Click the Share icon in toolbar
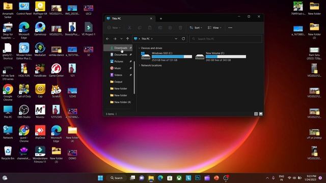This screenshot has width=326, height=183. click(x=170, y=27)
